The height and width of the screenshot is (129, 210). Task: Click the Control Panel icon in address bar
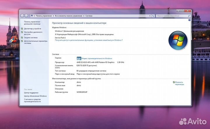(x=32, y=16)
